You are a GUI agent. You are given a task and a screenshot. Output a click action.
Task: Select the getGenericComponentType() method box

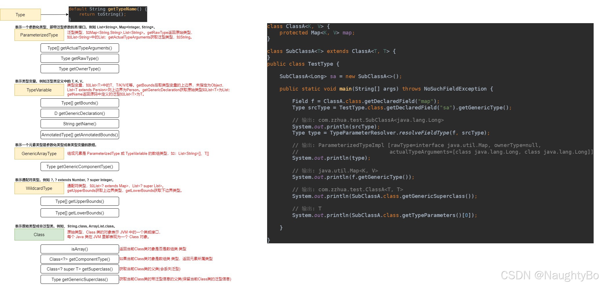coord(80,166)
